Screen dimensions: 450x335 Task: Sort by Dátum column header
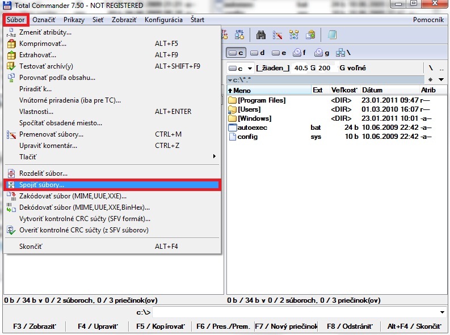[x=389, y=90]
